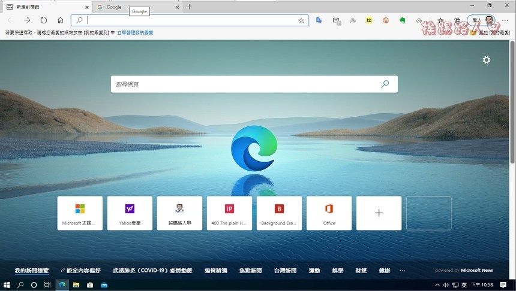The height and width of the screenshot is (291, 516).
Task: Open the Favorites star-list icon
Action: tap(441, 20)
